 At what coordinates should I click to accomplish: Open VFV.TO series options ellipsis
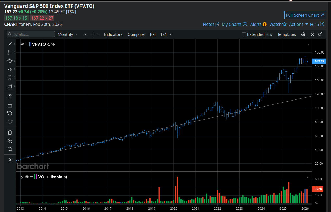click(27, 44)
